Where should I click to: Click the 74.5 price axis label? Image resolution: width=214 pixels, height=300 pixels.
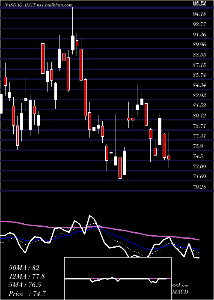[x=198, y=157]
